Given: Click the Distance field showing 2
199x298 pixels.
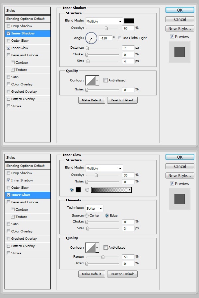Looking at the screenshot, I should click(128, 48).
